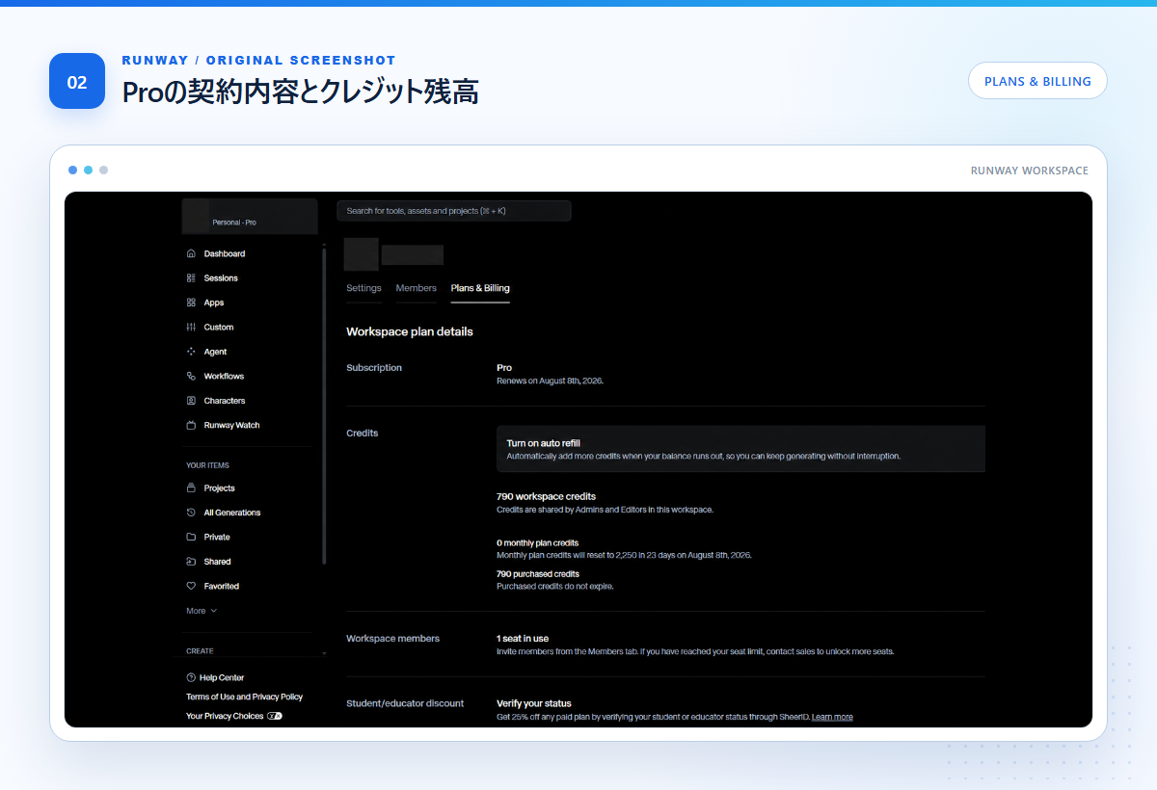Click the 790 workspace credits text
The image size is (1157, 790).
[x=546, y=496]
